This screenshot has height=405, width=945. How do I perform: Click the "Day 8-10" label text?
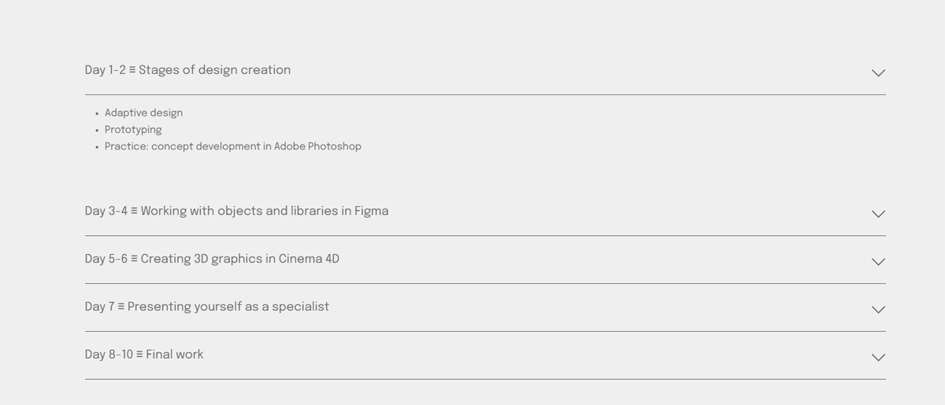pos(109,355)
